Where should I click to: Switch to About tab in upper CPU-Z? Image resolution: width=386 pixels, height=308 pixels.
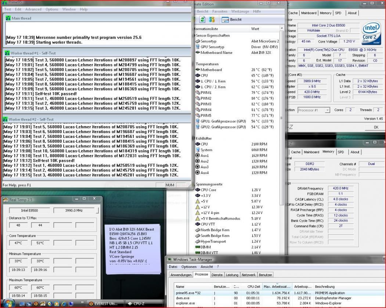(352, 13)
